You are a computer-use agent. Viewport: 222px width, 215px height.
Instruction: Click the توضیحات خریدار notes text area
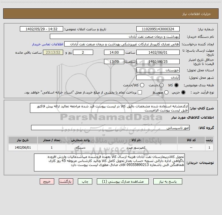pyautogui.click(x=110, y=162)
